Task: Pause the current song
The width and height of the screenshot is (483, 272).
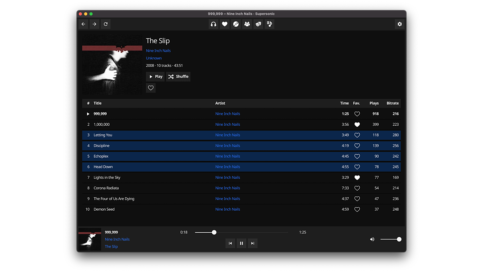Action: [x=241, y=243]
